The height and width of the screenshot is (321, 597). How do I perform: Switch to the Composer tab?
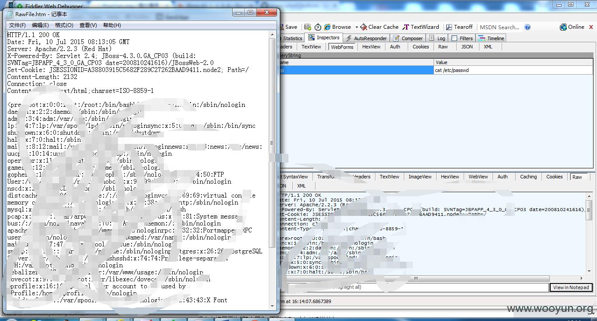[x=408, y=38]
